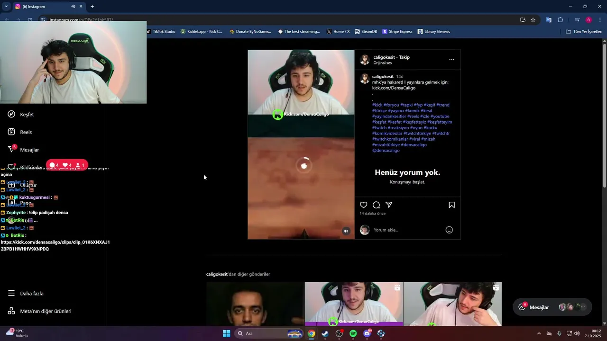Open a new browser tab
This screenshot has width=607, height=341.
(92, 7)
